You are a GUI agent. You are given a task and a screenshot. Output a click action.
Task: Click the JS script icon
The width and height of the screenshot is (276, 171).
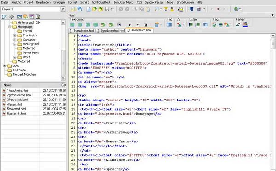pos(179,24)
